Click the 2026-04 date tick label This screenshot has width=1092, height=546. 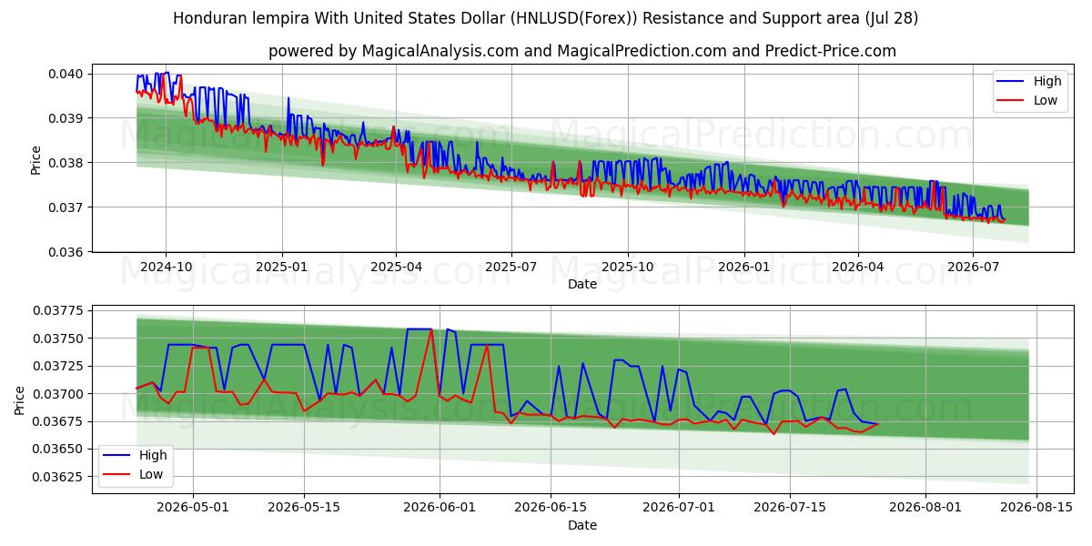tap(857, 268)
